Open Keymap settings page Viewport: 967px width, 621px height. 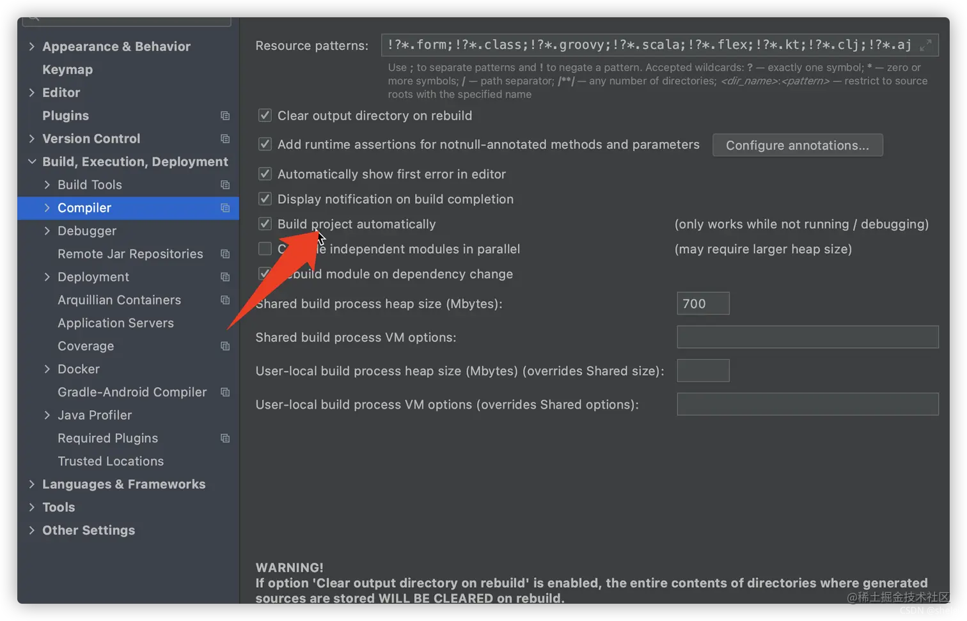[x=67, y=70]
